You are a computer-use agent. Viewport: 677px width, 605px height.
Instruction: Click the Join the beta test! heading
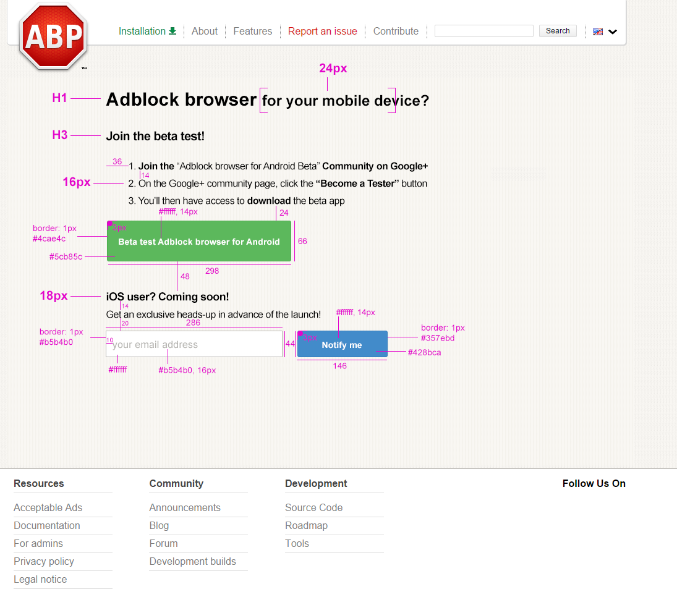pyautogui.click(x=155, y=137)
